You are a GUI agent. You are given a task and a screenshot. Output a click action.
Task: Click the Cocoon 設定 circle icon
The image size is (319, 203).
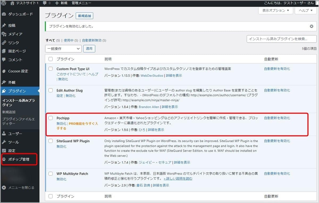(4, 71)
